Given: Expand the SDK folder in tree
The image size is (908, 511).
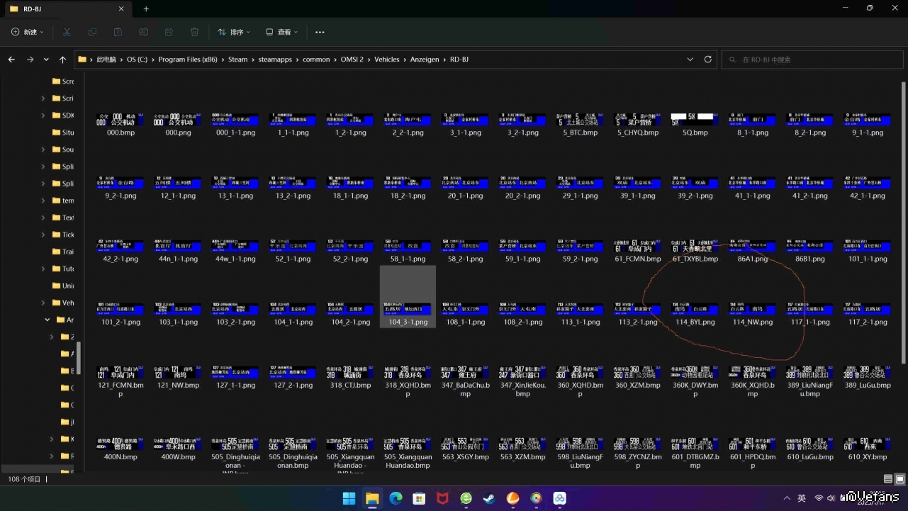Looking at the screenshot, I should pyautogui.click(x=43, y=116).
